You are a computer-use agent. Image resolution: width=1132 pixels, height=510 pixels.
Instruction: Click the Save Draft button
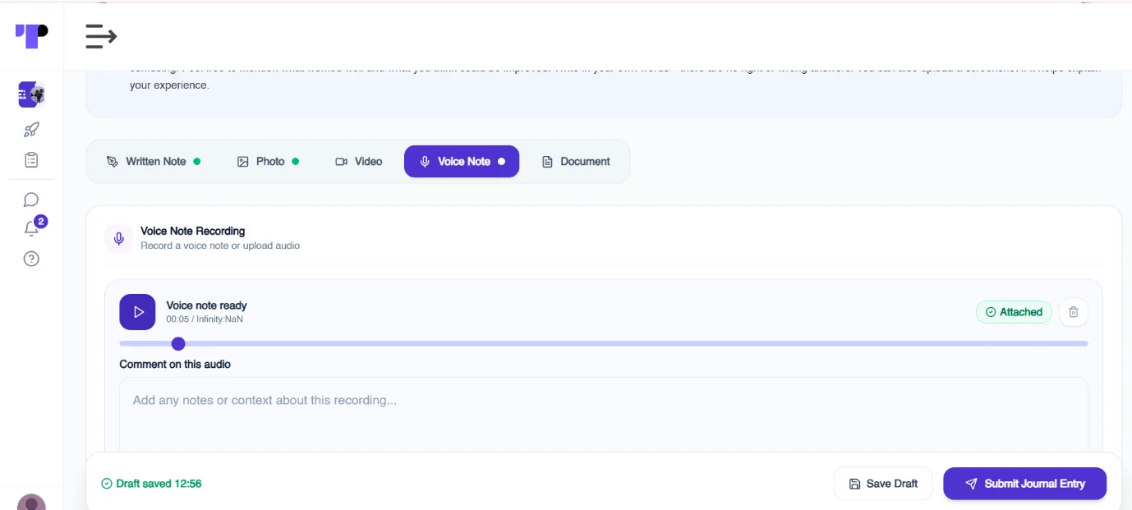(883, 484)
